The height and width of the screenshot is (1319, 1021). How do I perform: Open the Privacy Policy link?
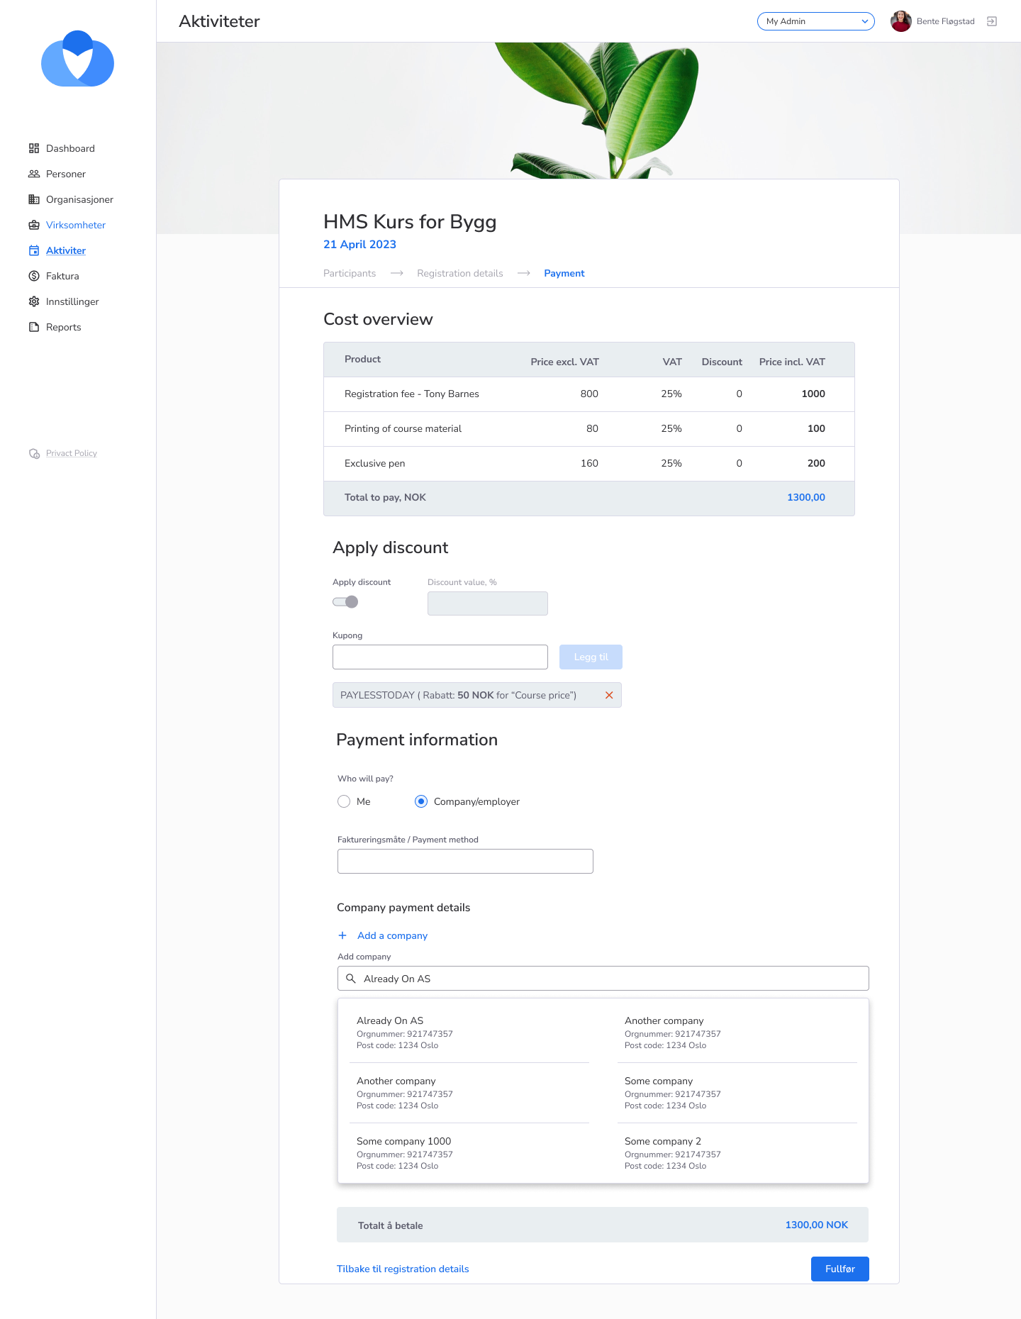pos(72,453)
